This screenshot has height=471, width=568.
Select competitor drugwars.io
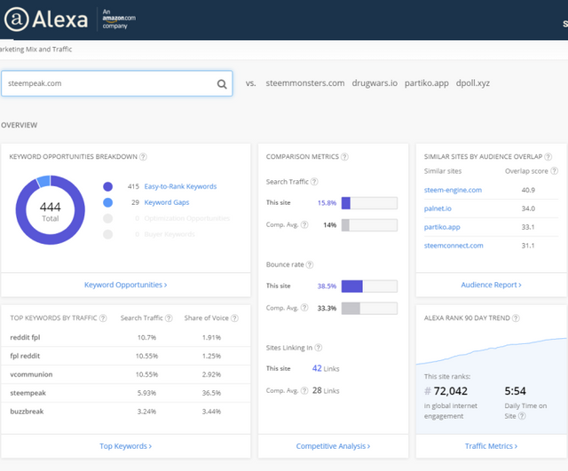click(375, 83)
